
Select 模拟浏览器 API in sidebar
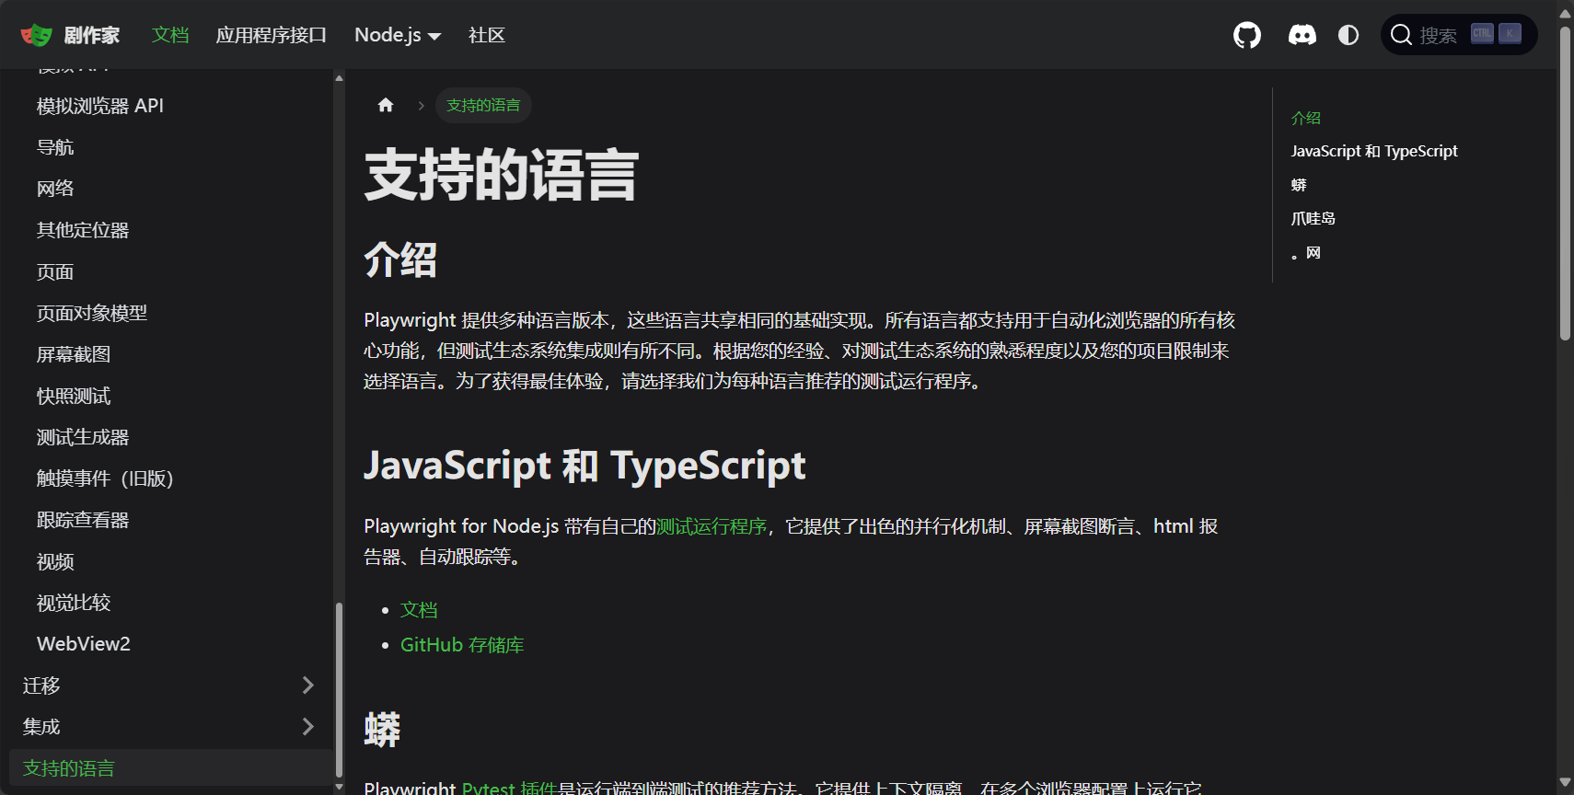[x=100, y=106]
